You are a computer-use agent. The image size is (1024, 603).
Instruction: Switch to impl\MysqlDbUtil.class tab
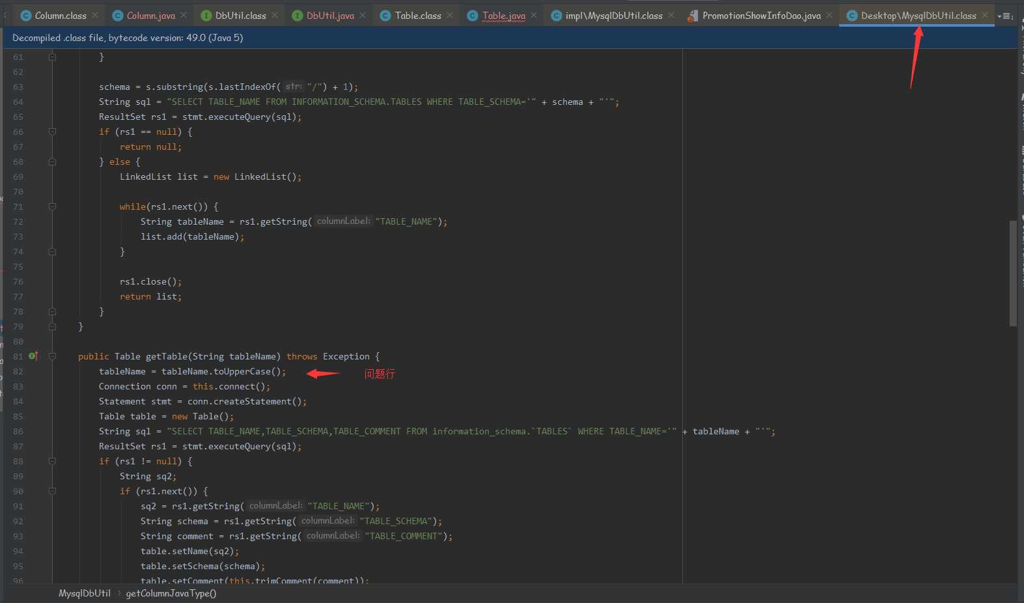(x=614, y=16)
